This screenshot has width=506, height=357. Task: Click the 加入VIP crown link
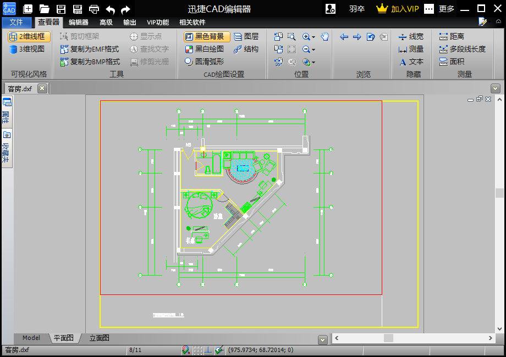398,9
